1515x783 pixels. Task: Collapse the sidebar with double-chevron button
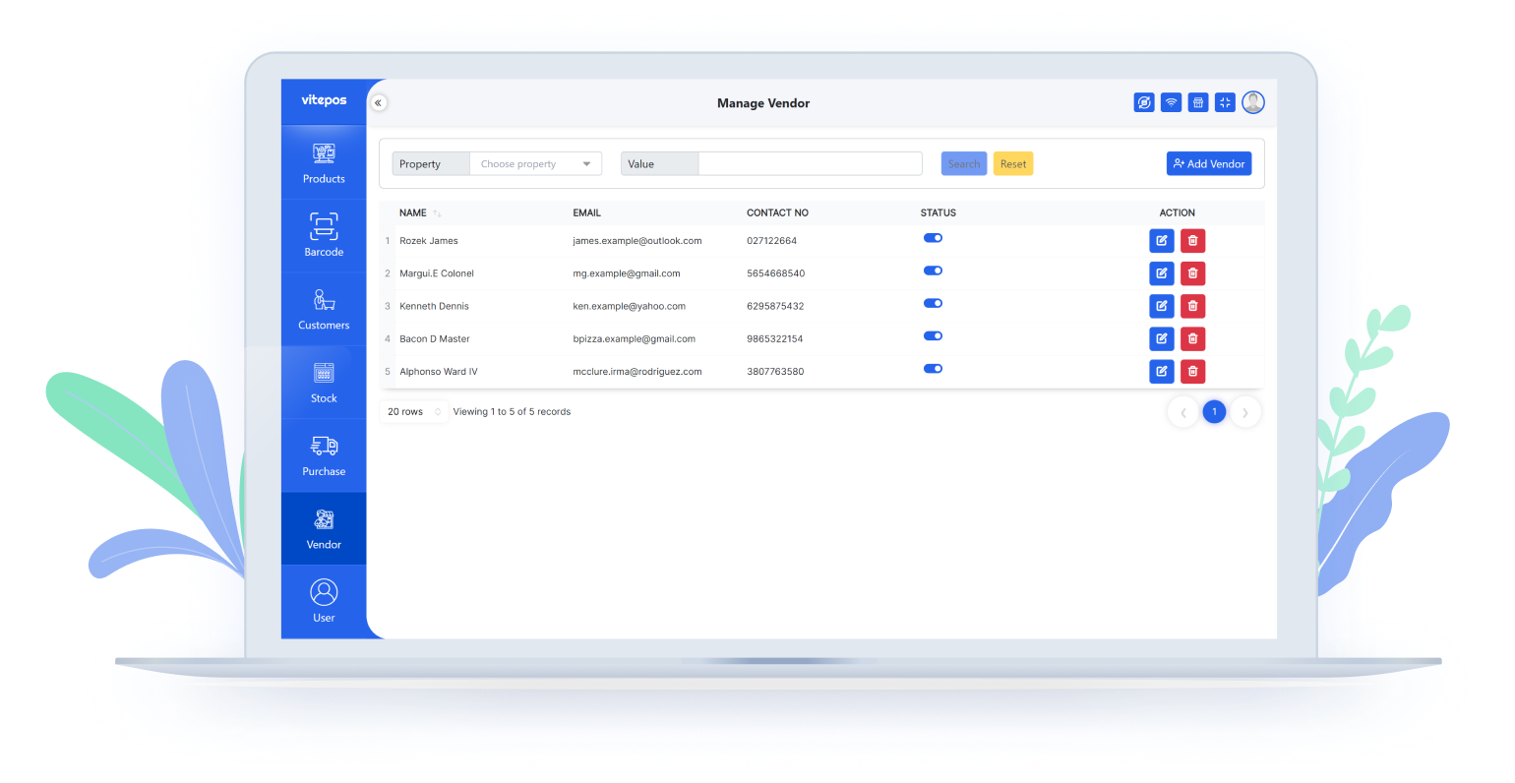[379, 102]
